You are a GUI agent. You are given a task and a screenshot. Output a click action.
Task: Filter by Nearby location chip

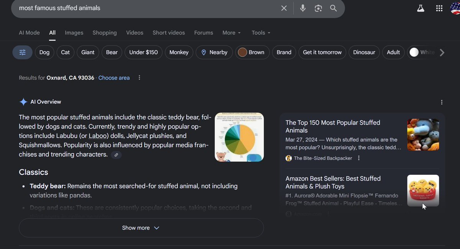pos(214,52)
